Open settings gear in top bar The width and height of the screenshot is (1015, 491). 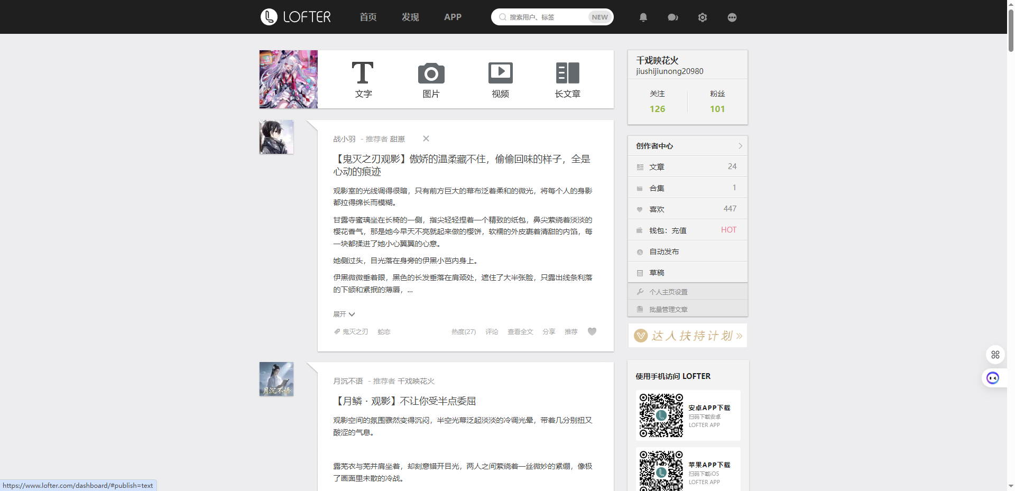(702, 17)
